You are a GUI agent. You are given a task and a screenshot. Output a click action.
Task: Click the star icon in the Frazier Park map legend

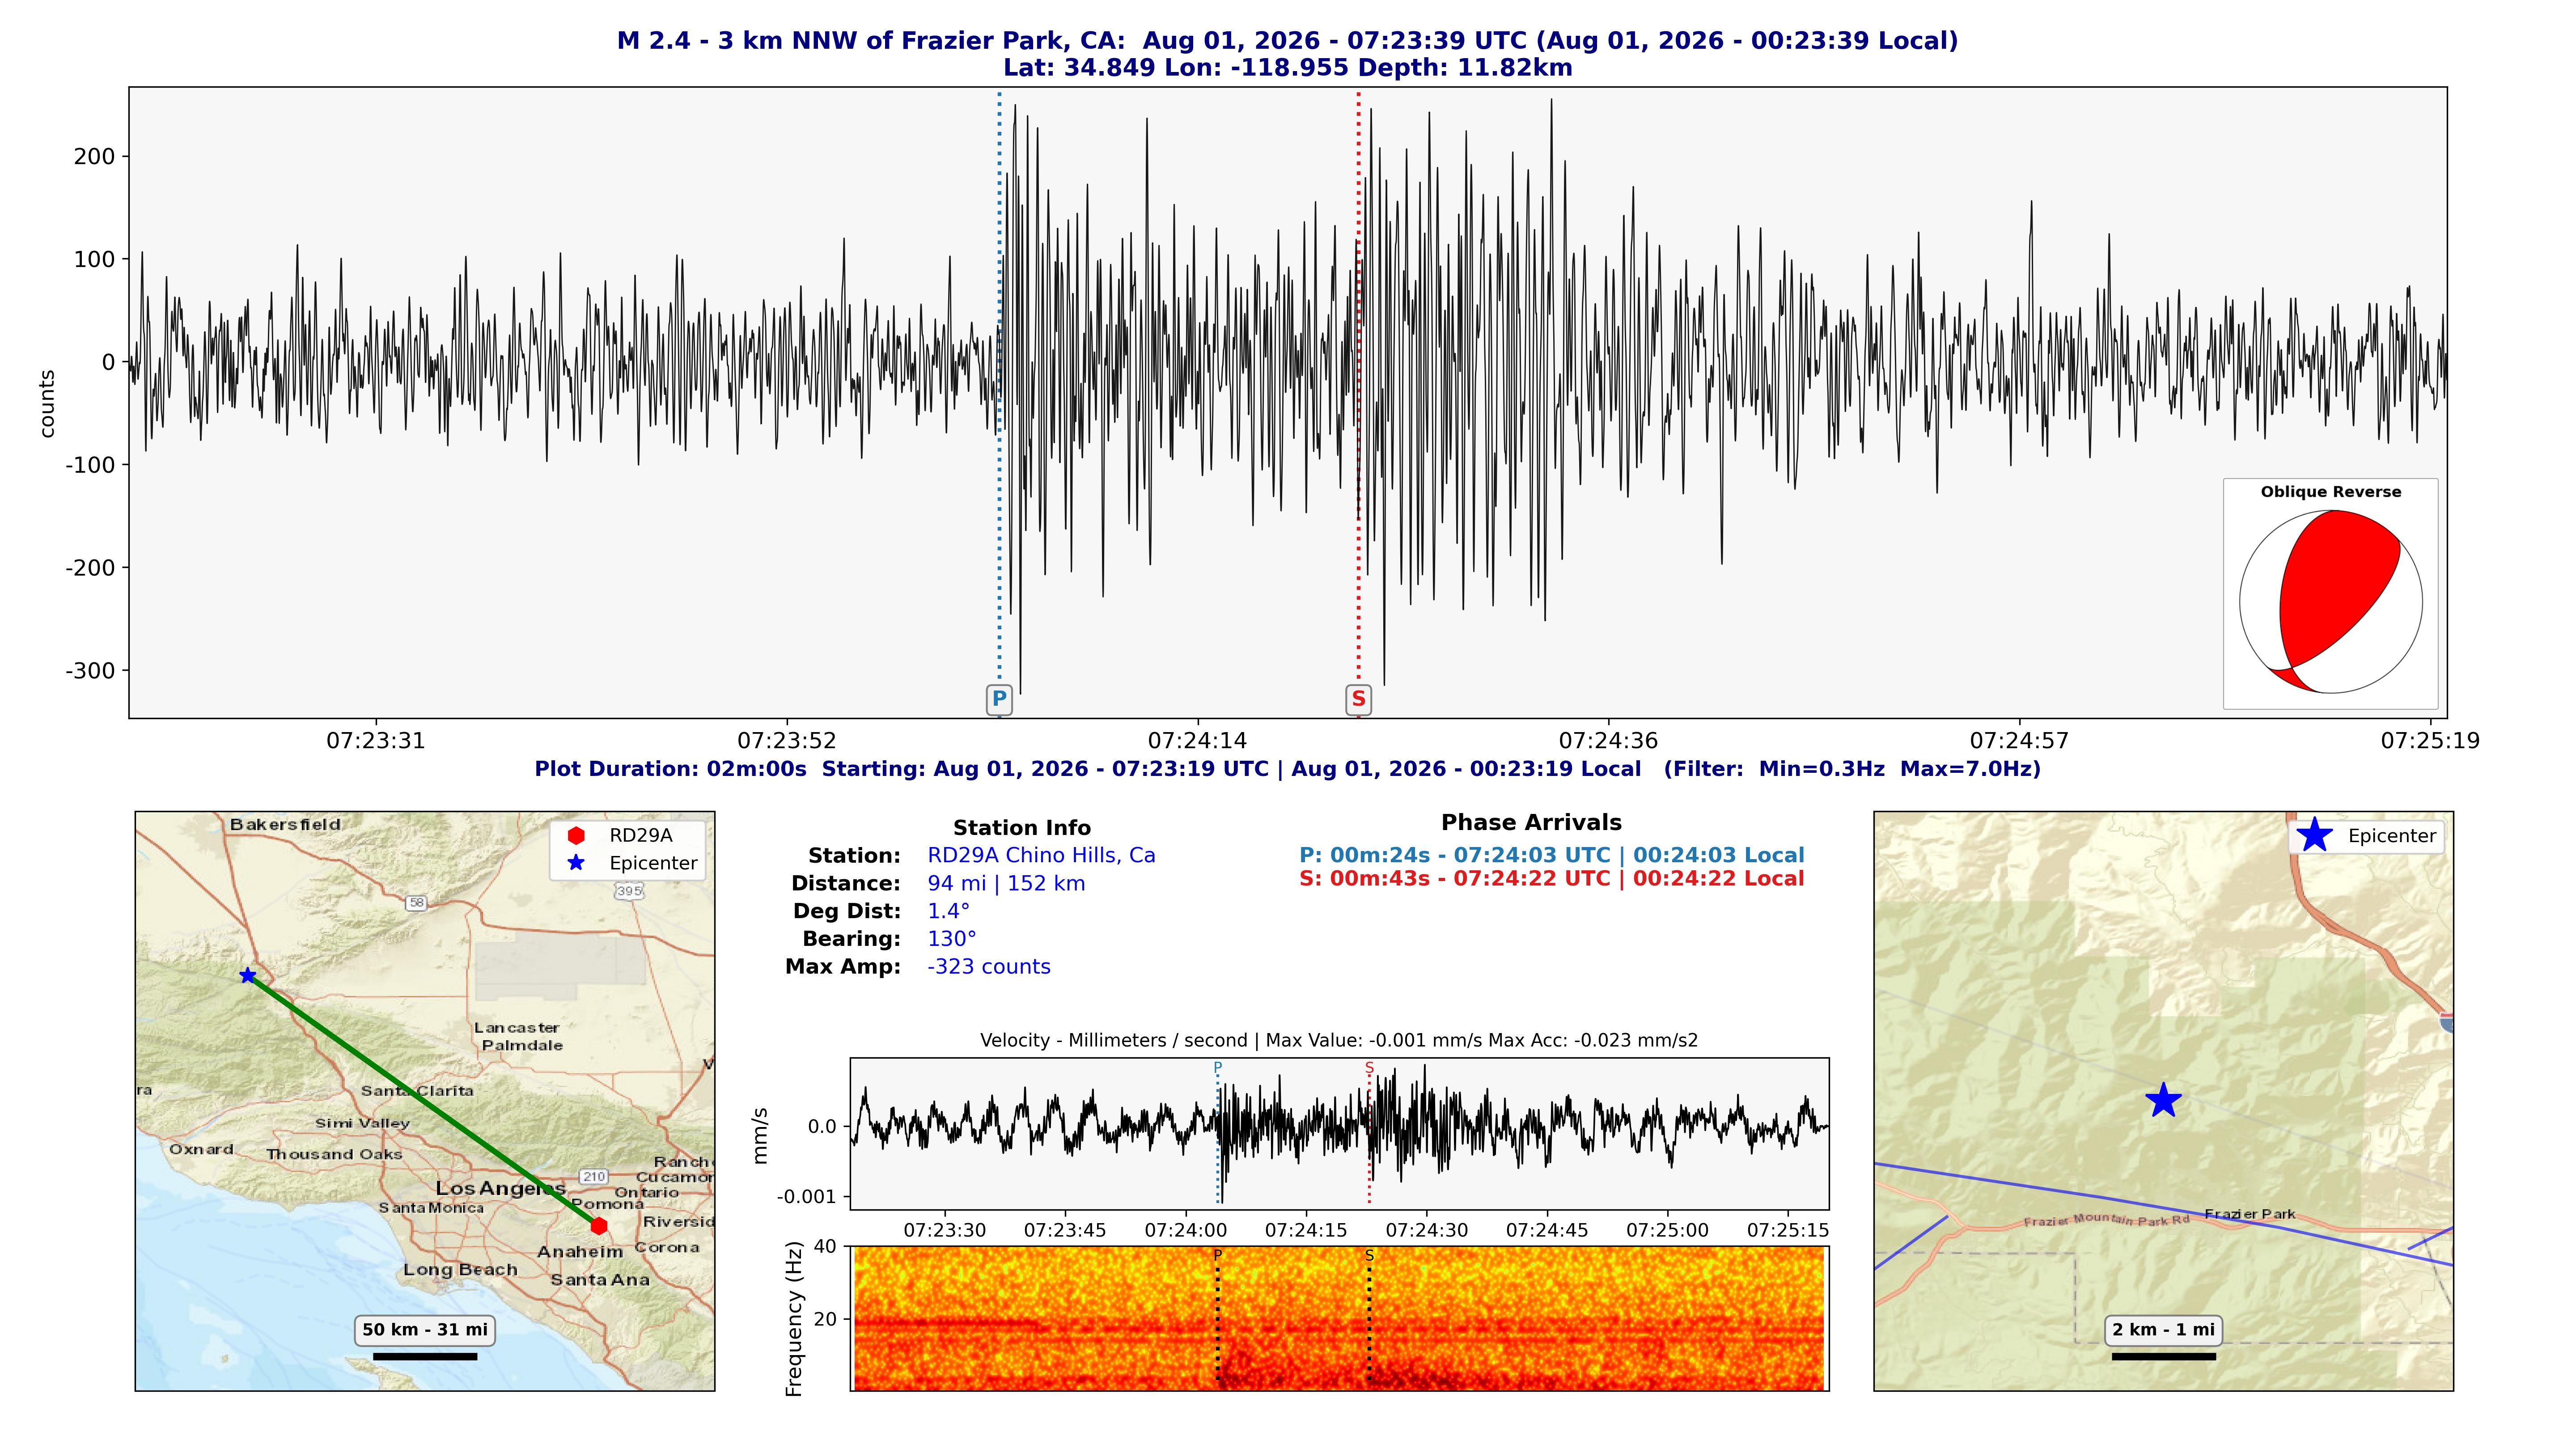pyautogui.click(x=2314, y=835)
